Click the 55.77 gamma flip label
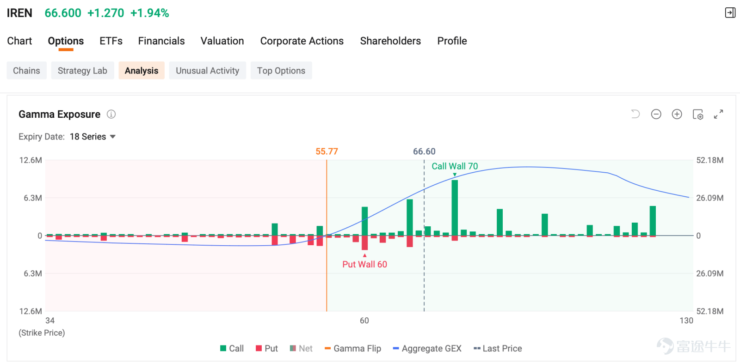The height and width of the screenshot is (363, 740). point(327,151)
